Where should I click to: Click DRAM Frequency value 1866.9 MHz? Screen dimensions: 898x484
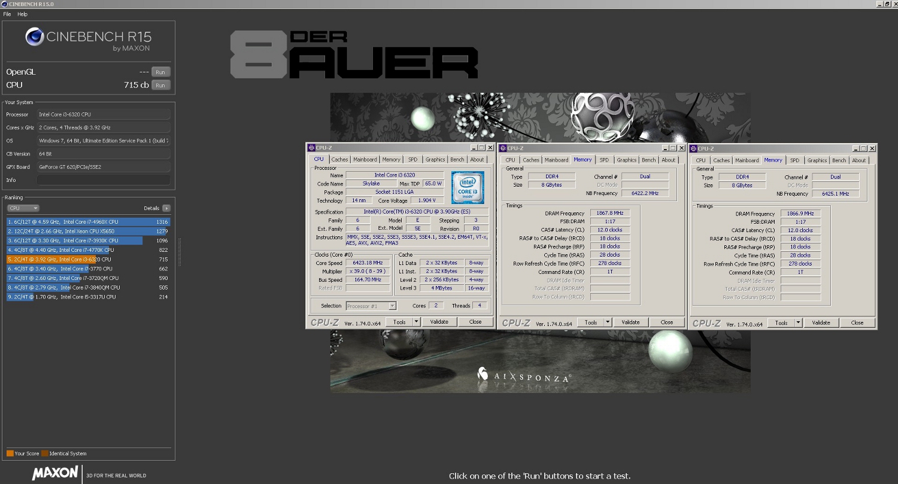coord(800,214)
